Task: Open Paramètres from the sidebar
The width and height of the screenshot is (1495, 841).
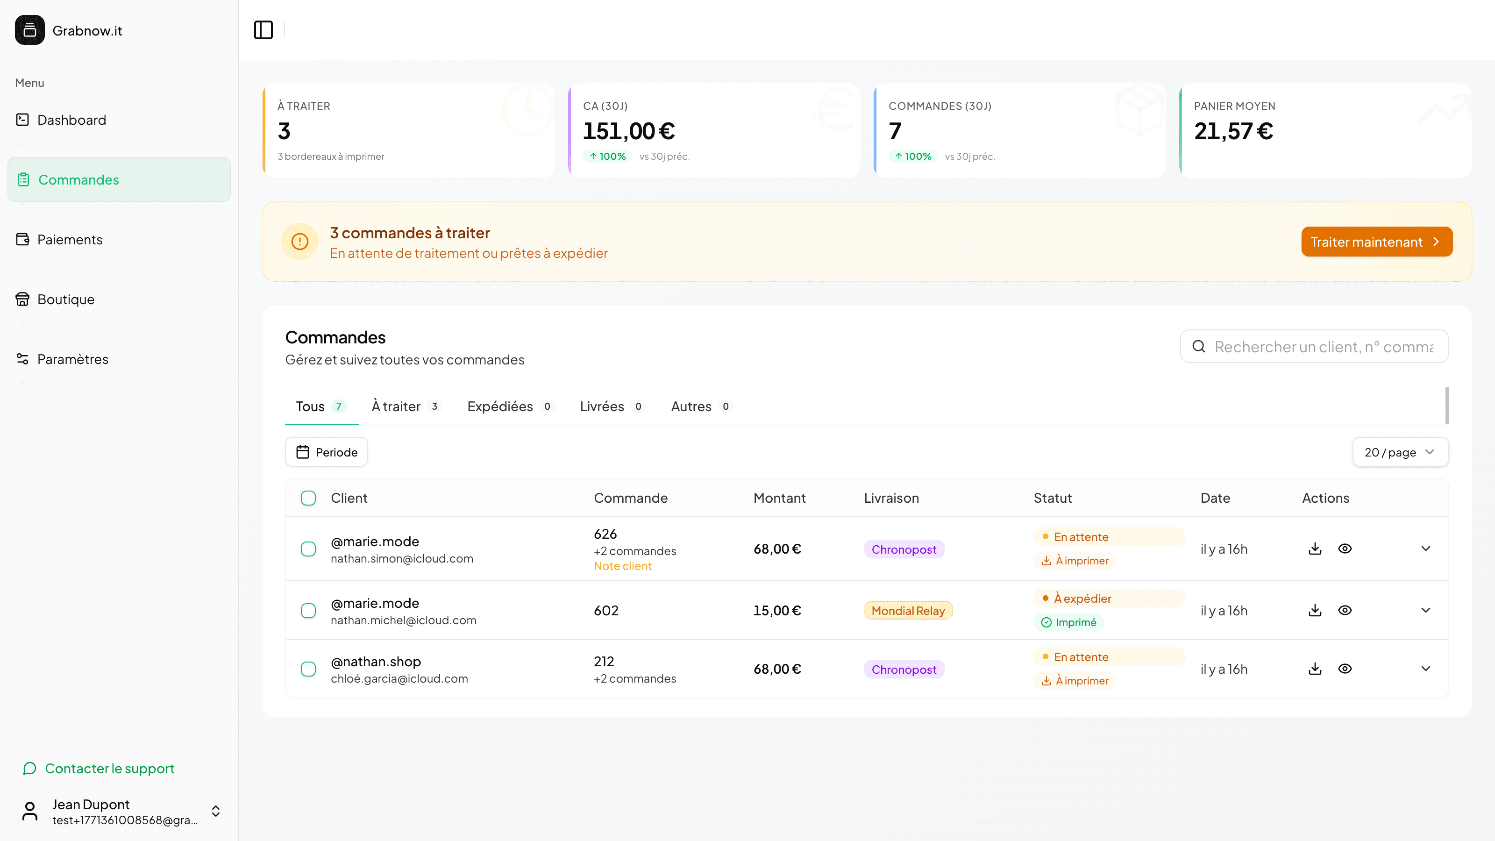Action: coord(72,359)
